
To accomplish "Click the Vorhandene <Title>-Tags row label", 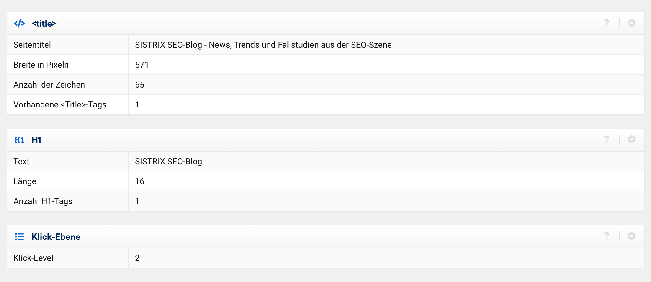I will coord(60,105).
